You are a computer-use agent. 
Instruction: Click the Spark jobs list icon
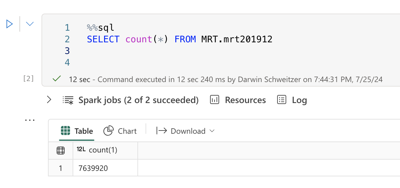[68, 100]
